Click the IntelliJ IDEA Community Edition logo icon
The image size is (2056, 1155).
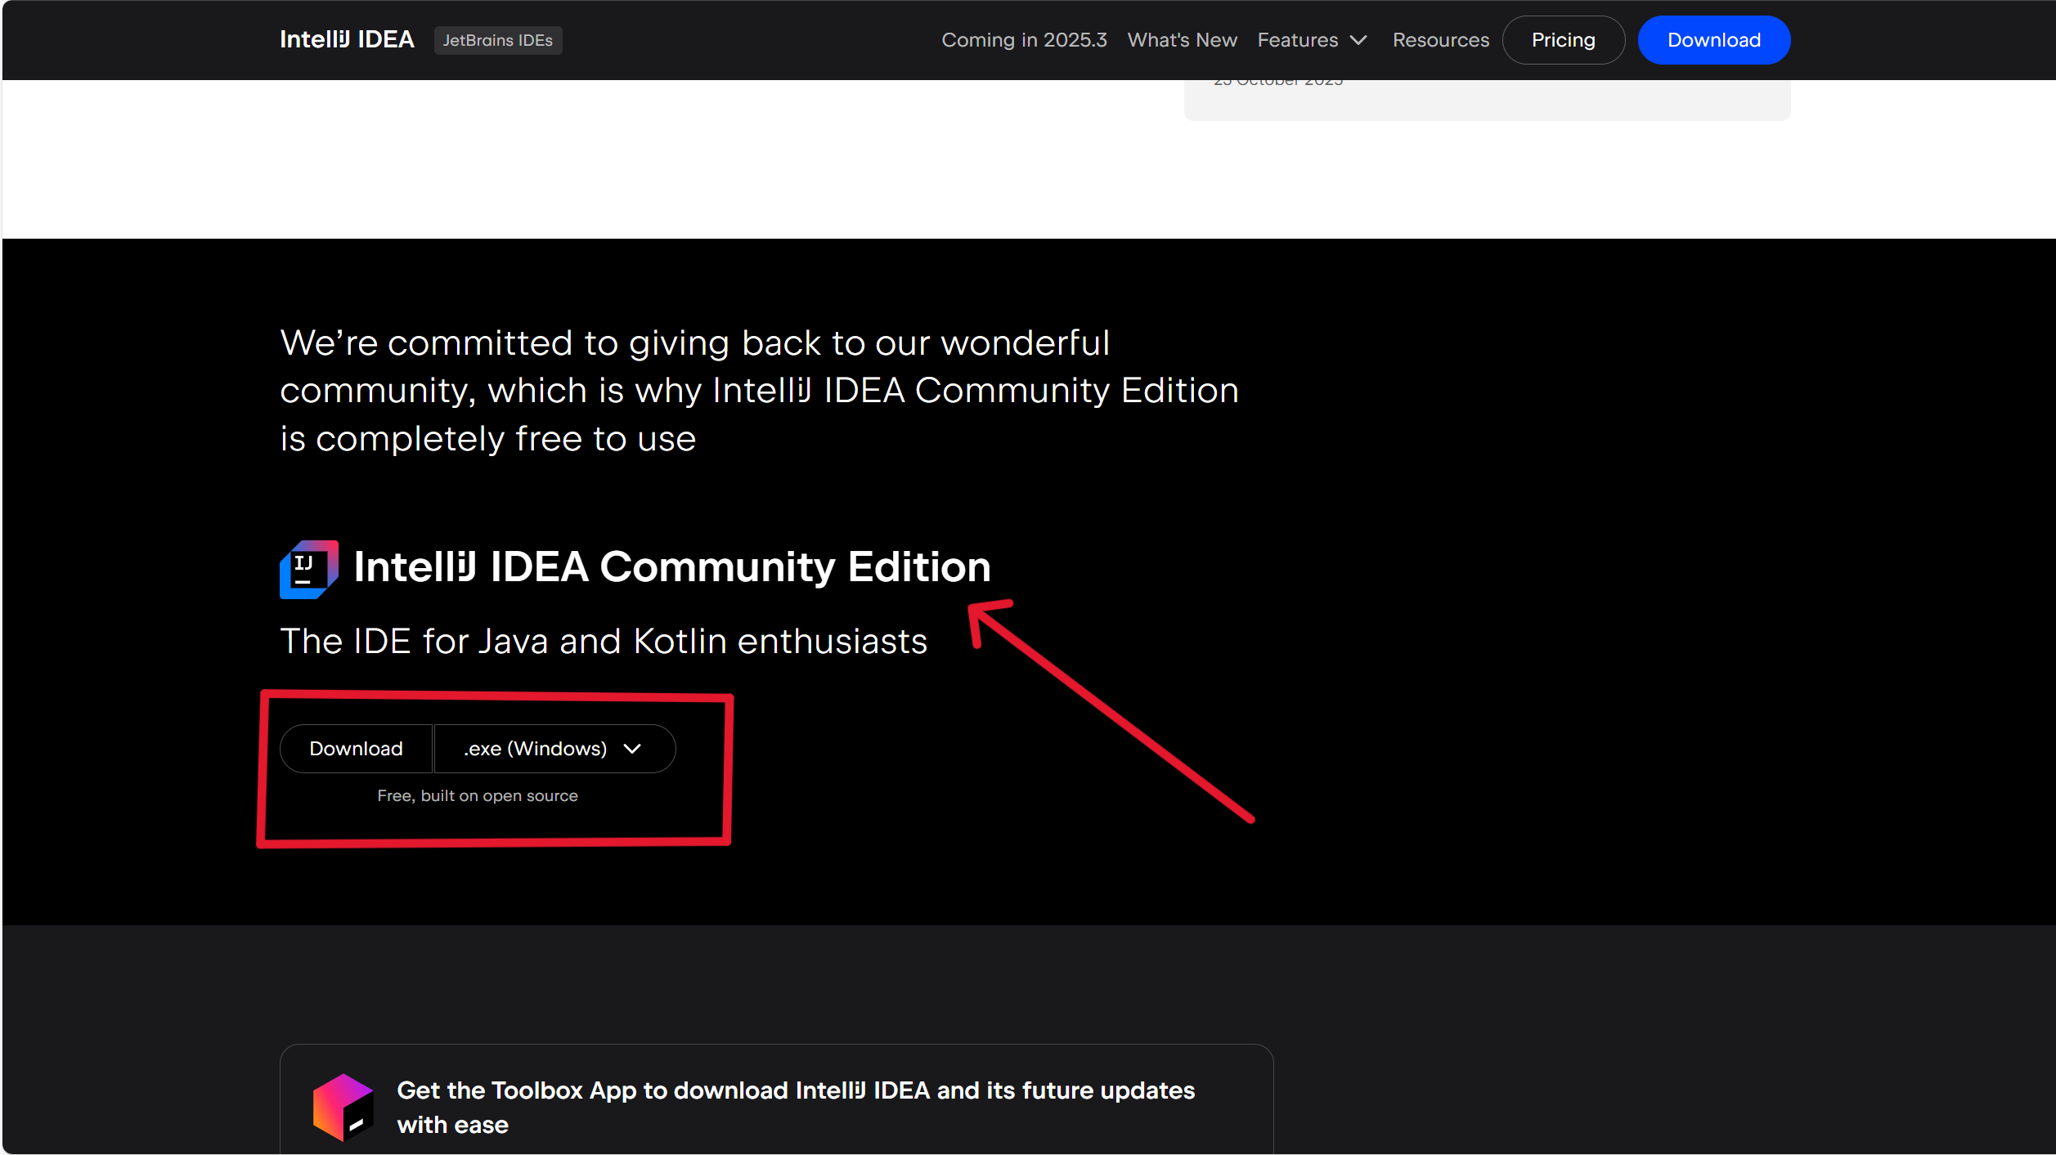tap(309, 569)
